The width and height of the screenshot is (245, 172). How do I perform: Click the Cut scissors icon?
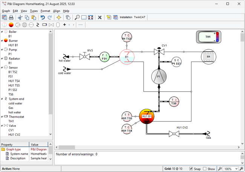coord(20,17)
